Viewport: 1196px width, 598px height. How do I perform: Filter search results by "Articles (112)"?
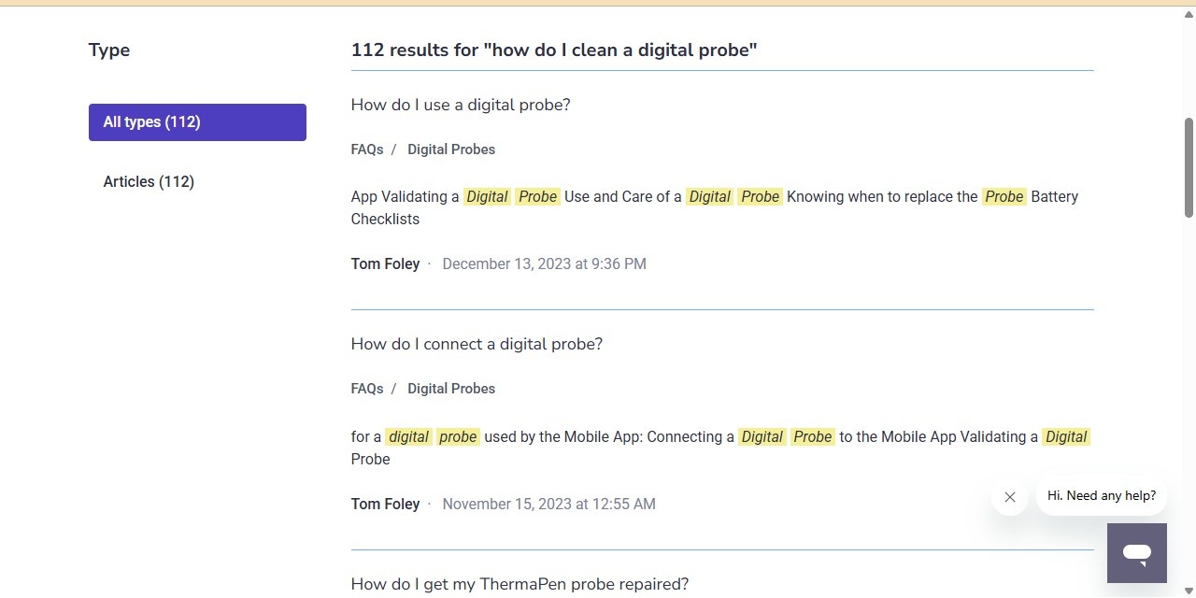(149, 181)
